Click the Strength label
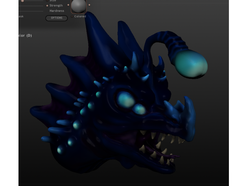Viewport: 247px width, 186px height. coord(56,6)
